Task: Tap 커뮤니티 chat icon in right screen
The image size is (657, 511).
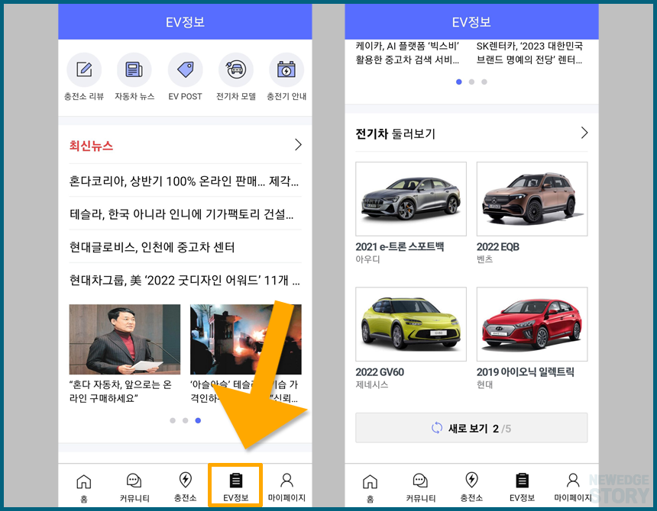Action: point(420,481)
